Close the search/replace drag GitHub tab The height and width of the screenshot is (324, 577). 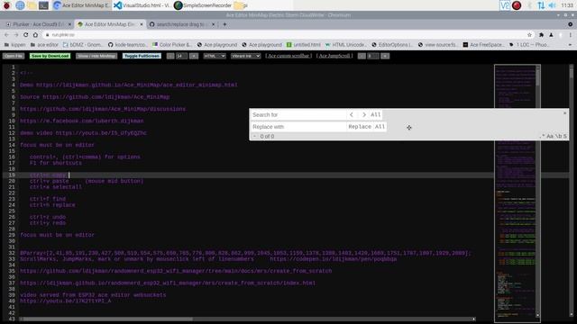click(x=213, y=24)
